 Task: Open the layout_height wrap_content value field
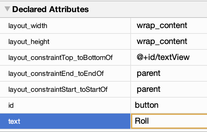pos(162,41)
